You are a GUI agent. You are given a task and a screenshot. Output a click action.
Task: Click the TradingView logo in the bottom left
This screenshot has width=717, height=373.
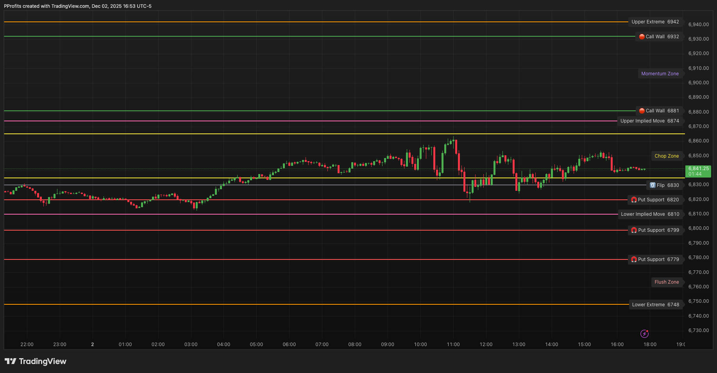coord(36,361)
